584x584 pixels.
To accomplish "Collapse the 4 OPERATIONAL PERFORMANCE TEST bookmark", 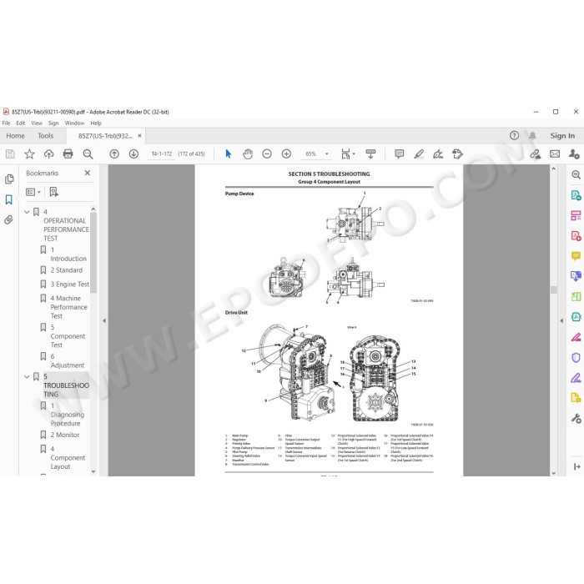I will click(27, 212).
